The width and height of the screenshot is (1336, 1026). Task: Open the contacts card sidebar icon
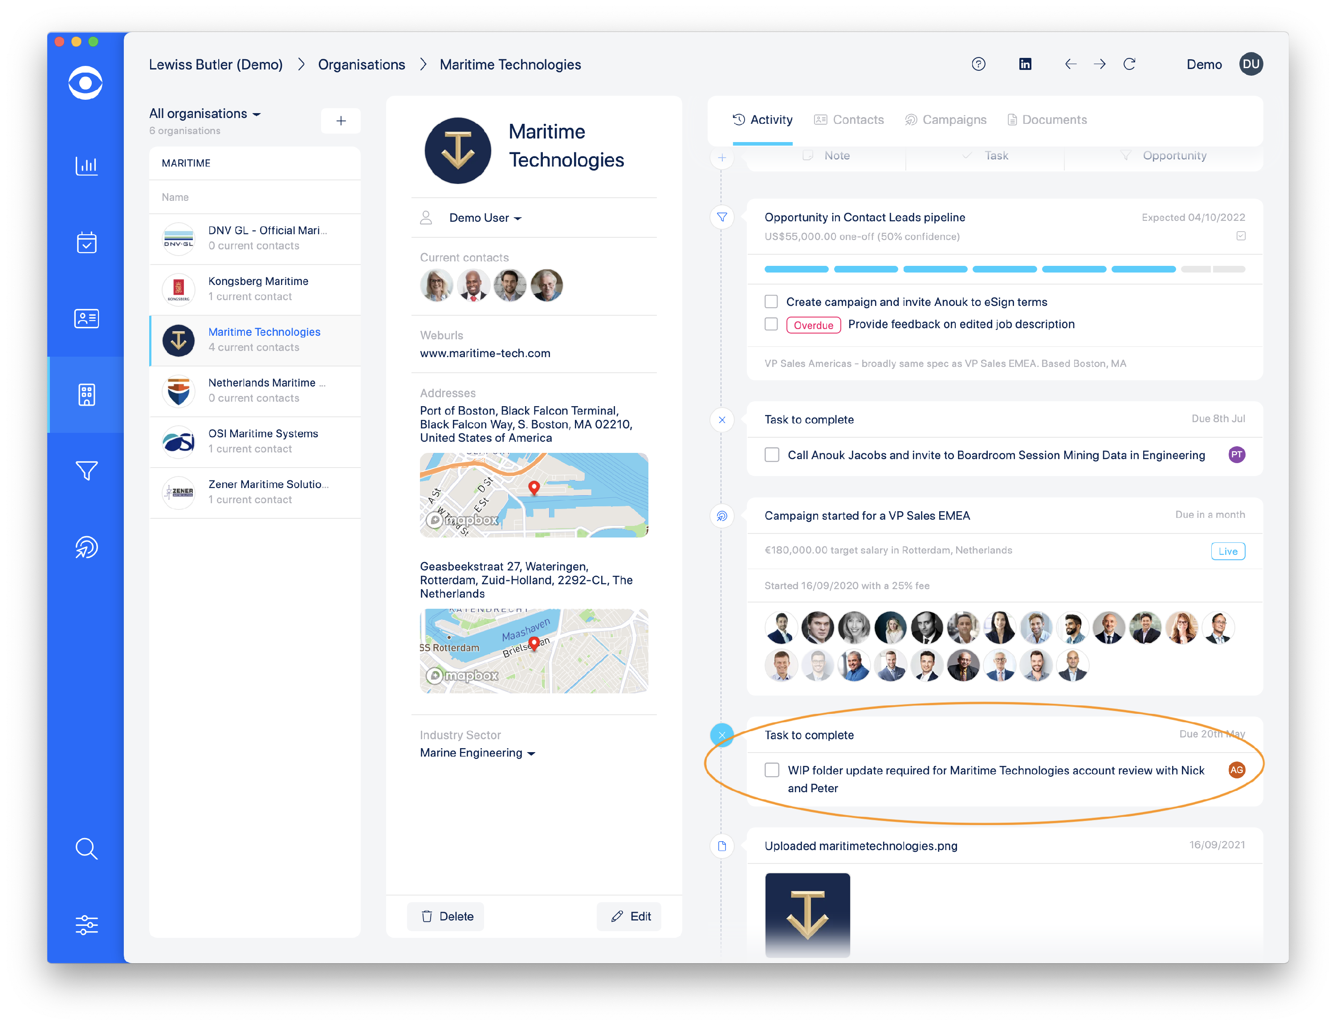click(x=86, y=318)
